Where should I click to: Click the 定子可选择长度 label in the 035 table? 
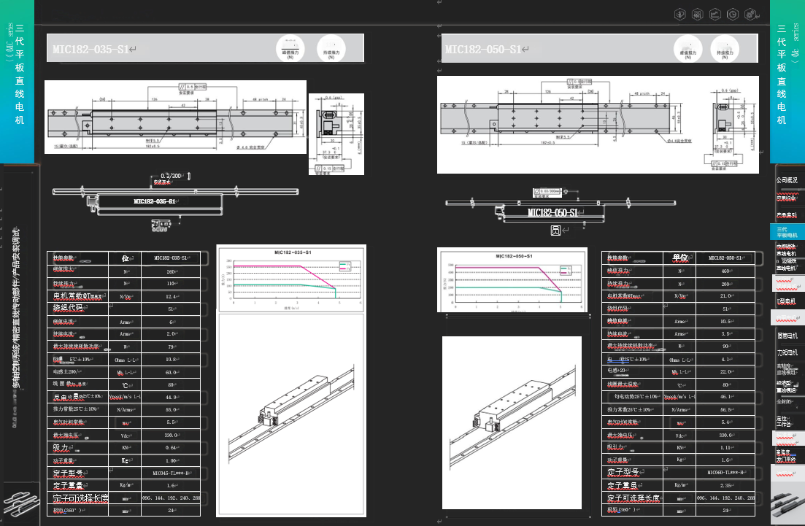(x=80, y=498)
